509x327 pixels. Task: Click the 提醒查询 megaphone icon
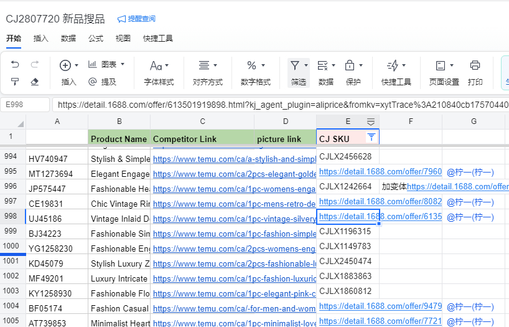(121, 19)
